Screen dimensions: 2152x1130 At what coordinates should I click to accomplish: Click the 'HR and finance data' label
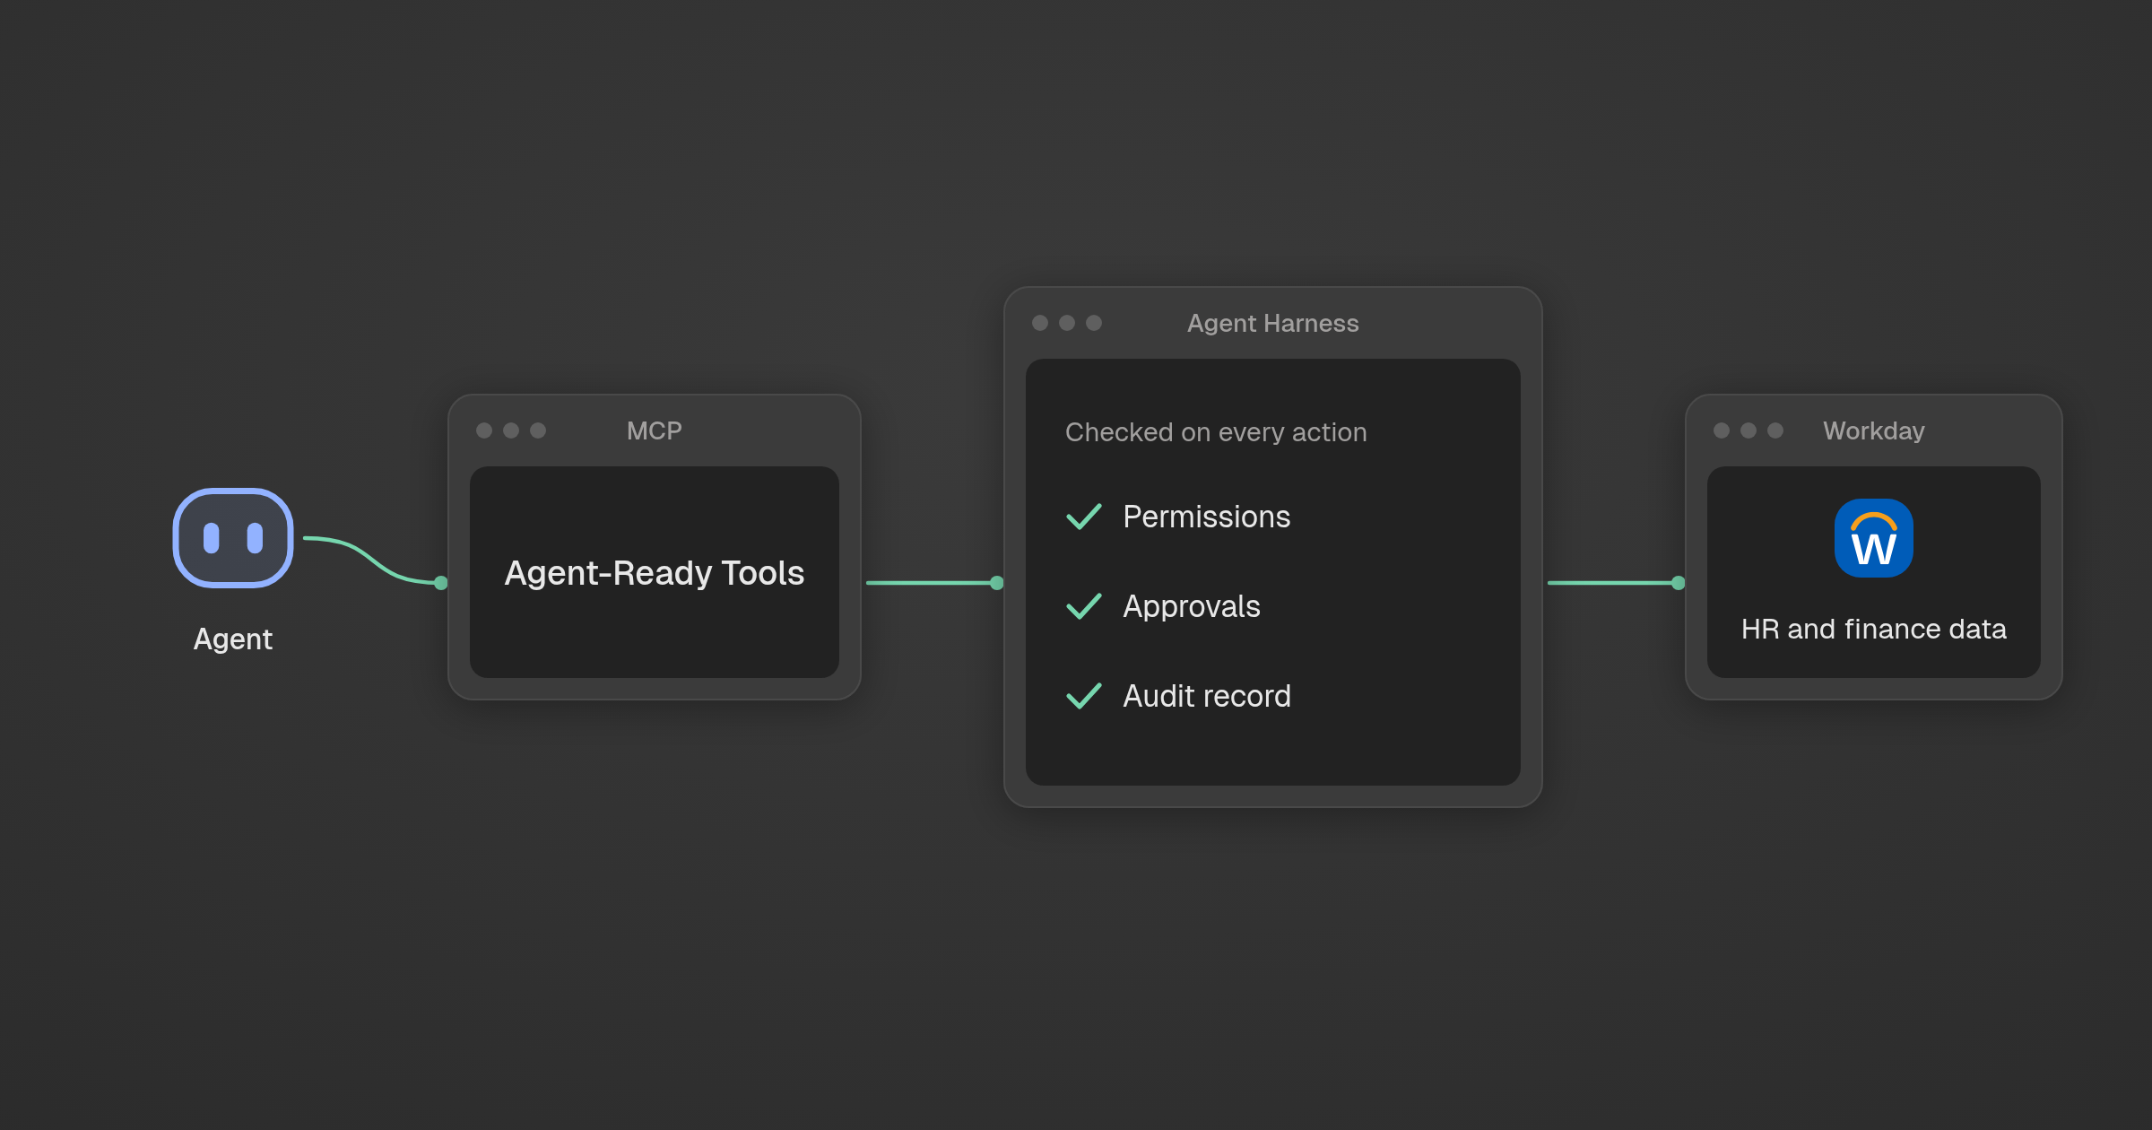pyautogui.click(x=1873, y=629)
